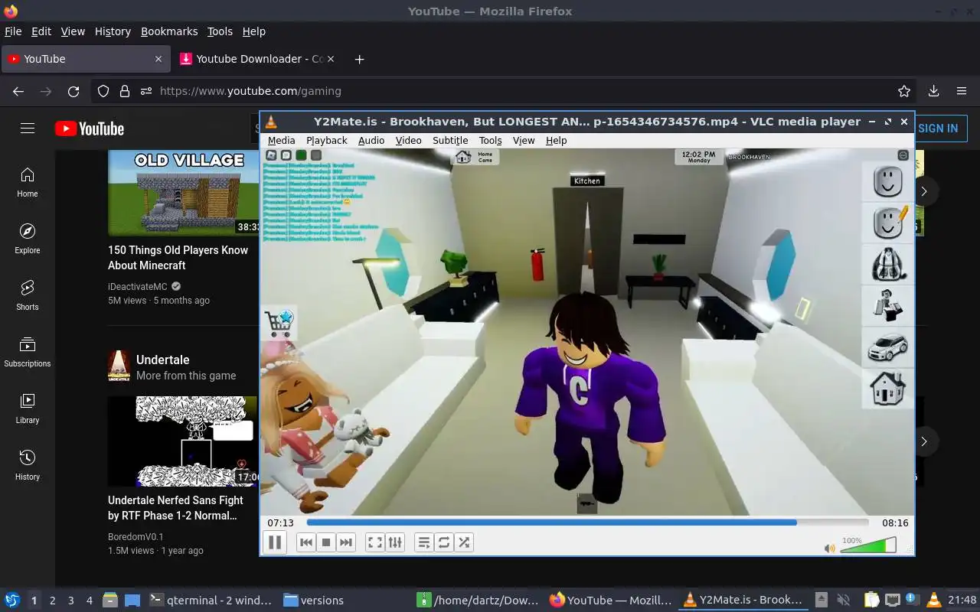Open VLC Help menu
This screenshot has height=612, width=980.
pos(557,140)
